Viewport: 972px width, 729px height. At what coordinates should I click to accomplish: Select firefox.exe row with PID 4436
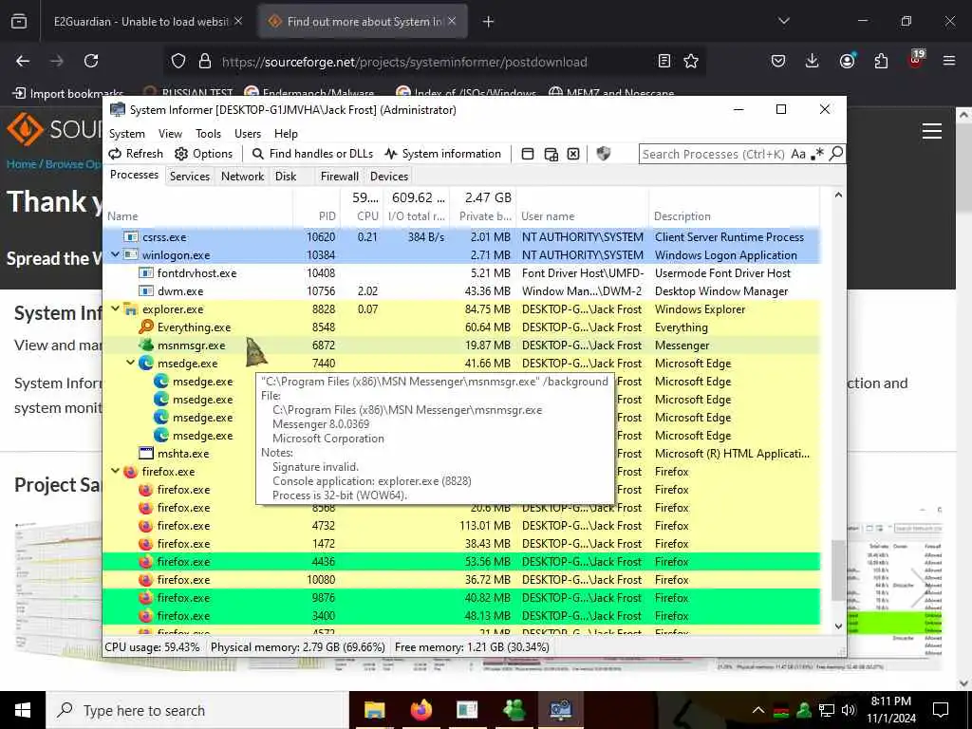pyautogui.click(x=461, y=562)
